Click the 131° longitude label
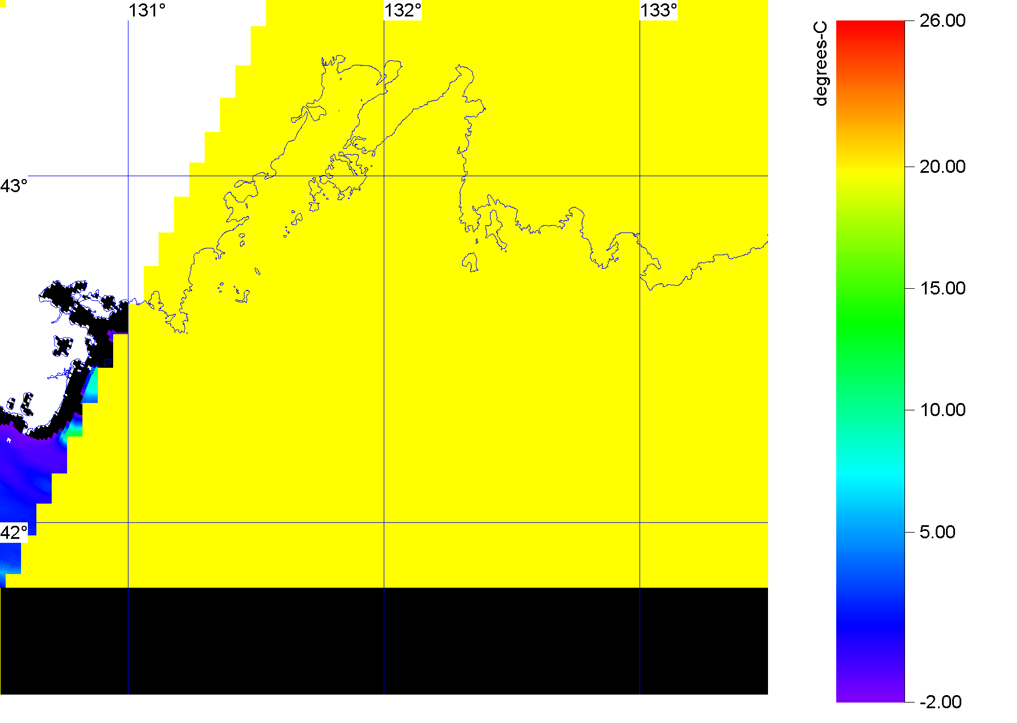 147,10
